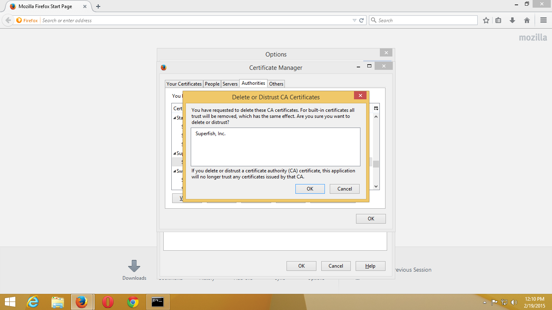Restore down the Firefox window
The height and width of the screenshot is (310, 552).
click(x=527, y=4)
